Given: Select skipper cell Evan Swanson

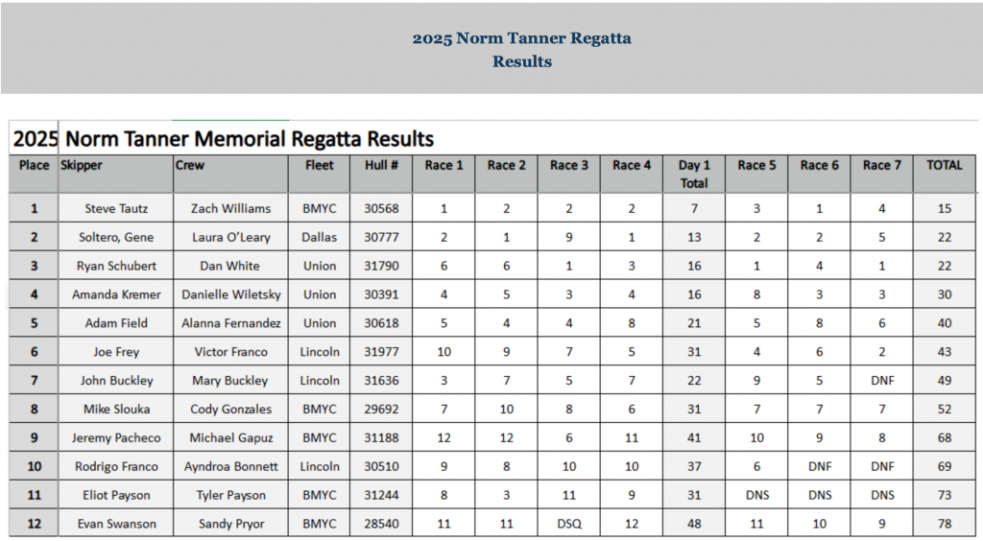Looking at the screenshot, I should coord(116,524).
